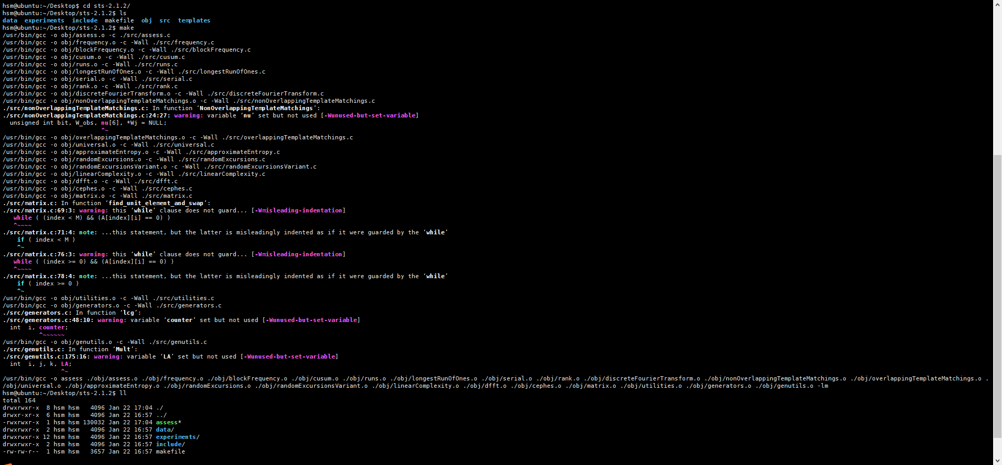Click the 'll' command at the prompt
Image resolution: width=1002 pixels, height=465 pixels.
[x=123, y=393]
